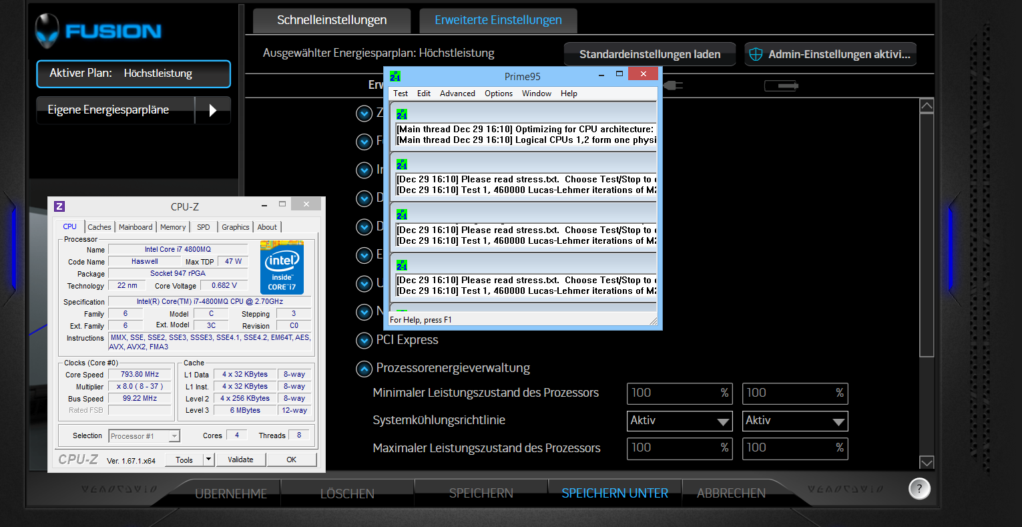
Task: Click the ÜBERNEHME button
Action: (x=231, y=494)
